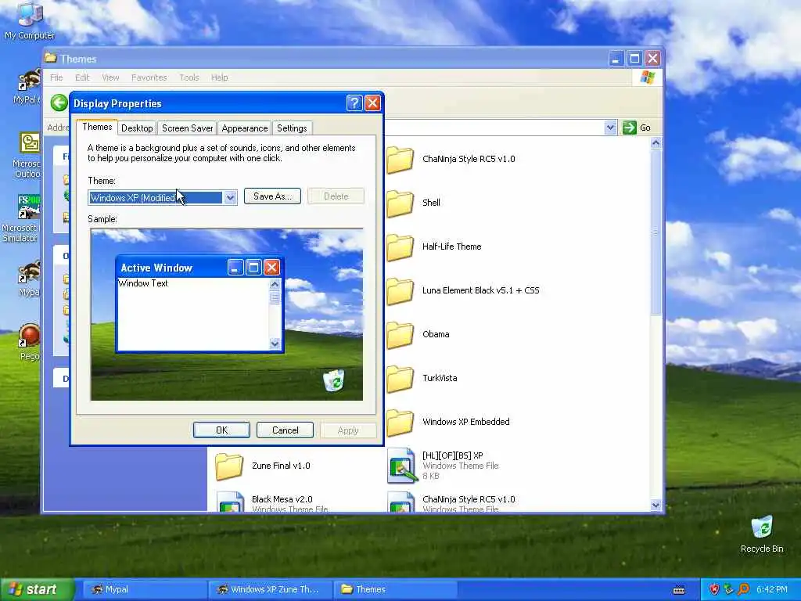
Task: Select the [HL][OF][BS] XP theme file icon
Action: click(401, 466)
